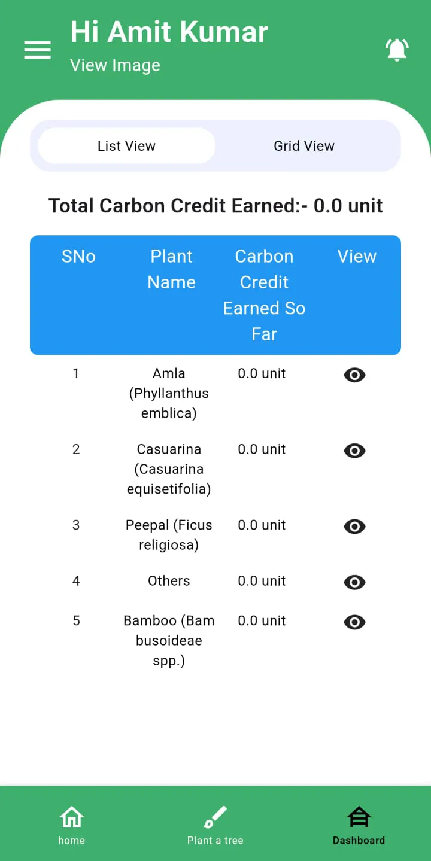Select the Amla (Phyllanthus emblica) row name
The image size is (431, 861).
[169, 393]
